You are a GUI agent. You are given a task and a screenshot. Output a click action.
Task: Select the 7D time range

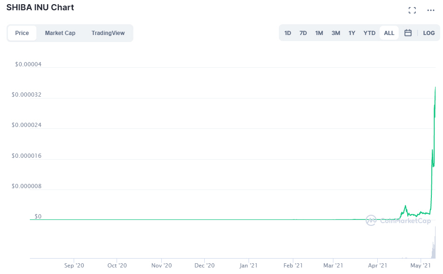pyautogui.click(x=303, y=33)
